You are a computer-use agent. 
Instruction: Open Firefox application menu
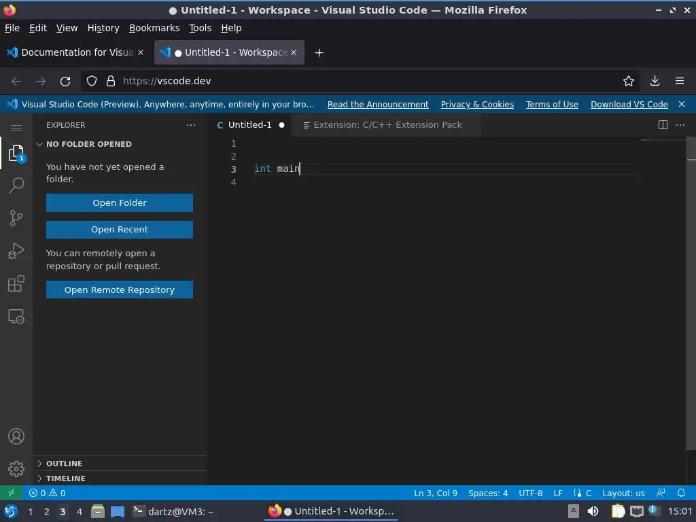(680, 81)
